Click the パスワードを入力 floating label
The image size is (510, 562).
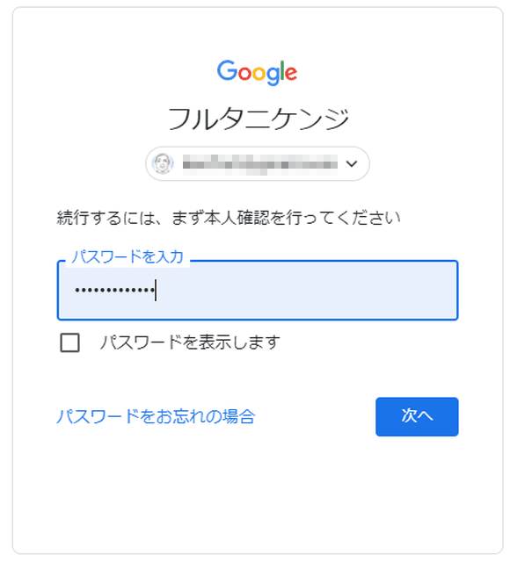(x=127, y=256)
